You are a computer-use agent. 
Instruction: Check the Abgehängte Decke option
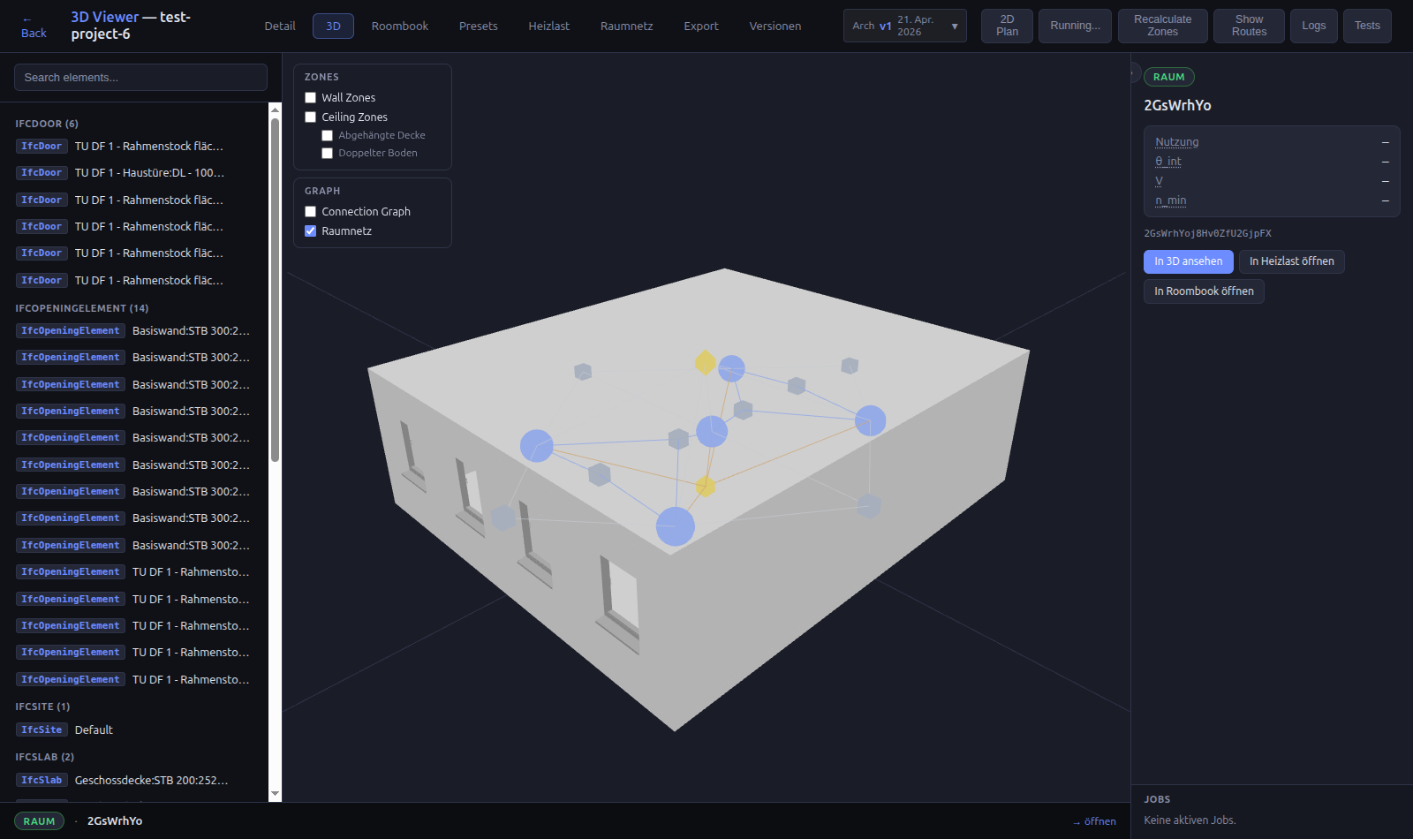(x=327, y=135)
